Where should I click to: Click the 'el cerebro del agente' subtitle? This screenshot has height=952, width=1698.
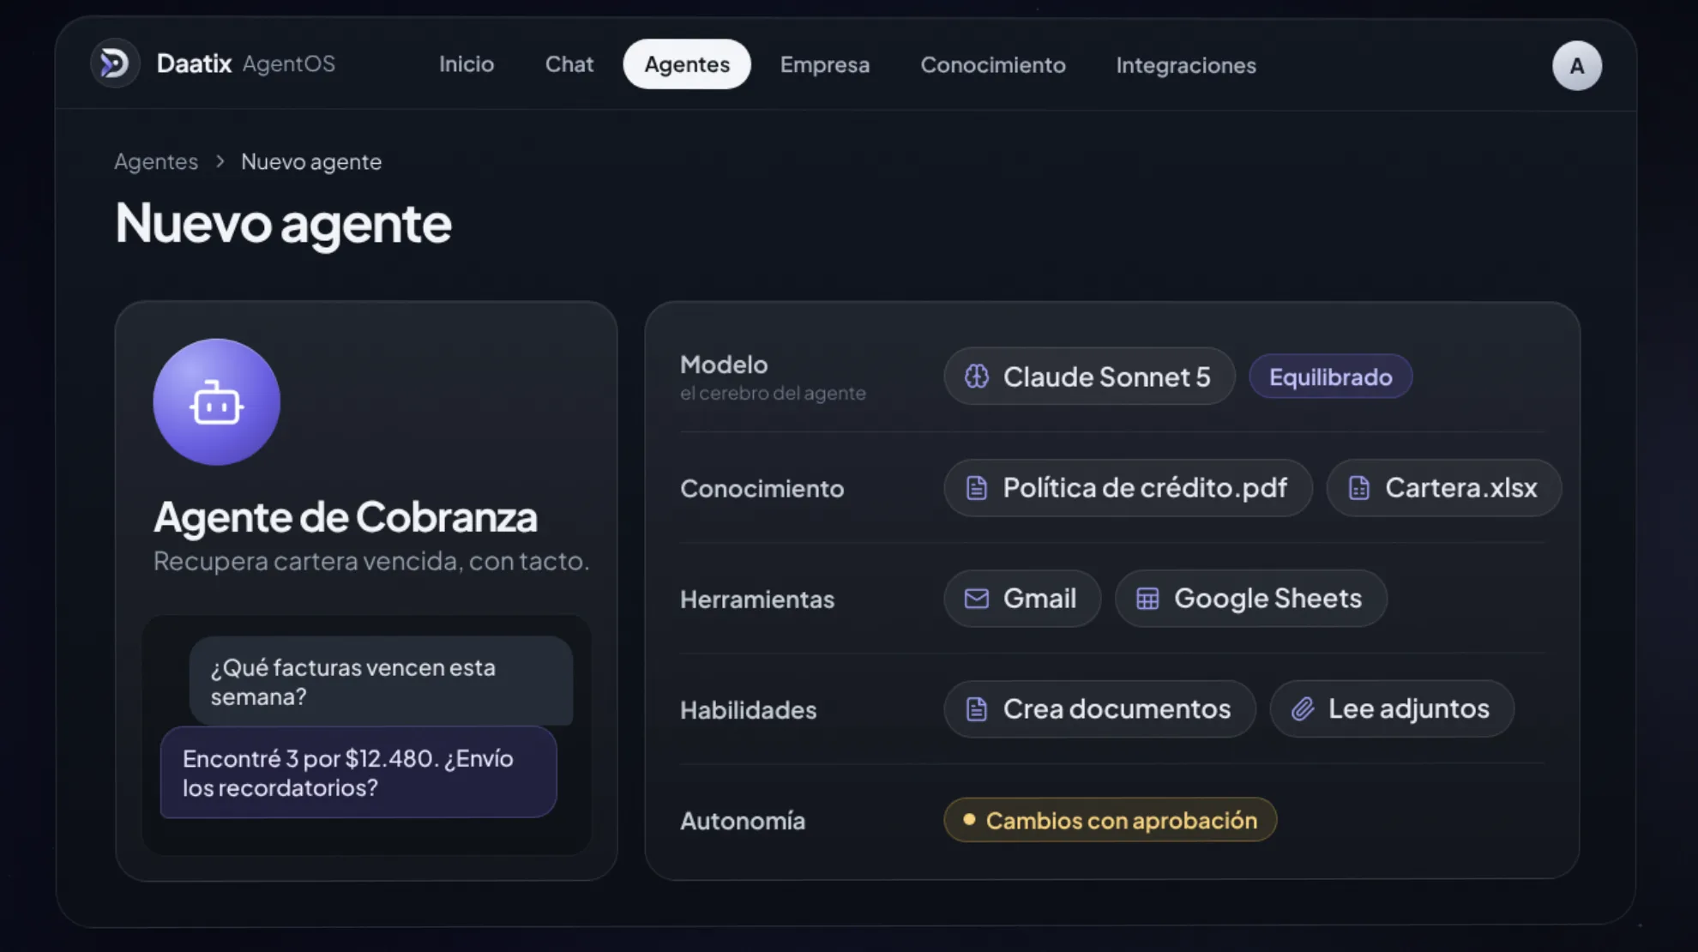(773, 393)
